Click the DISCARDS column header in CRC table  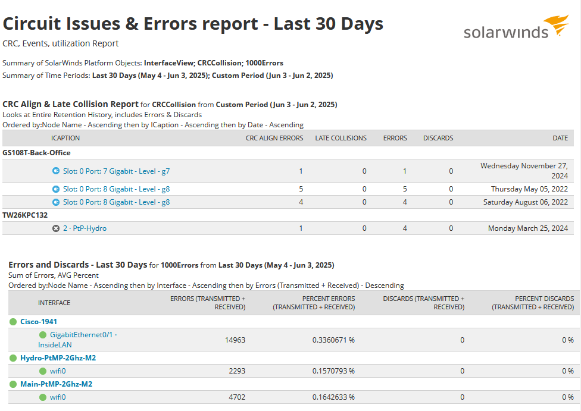click(438, 138)
